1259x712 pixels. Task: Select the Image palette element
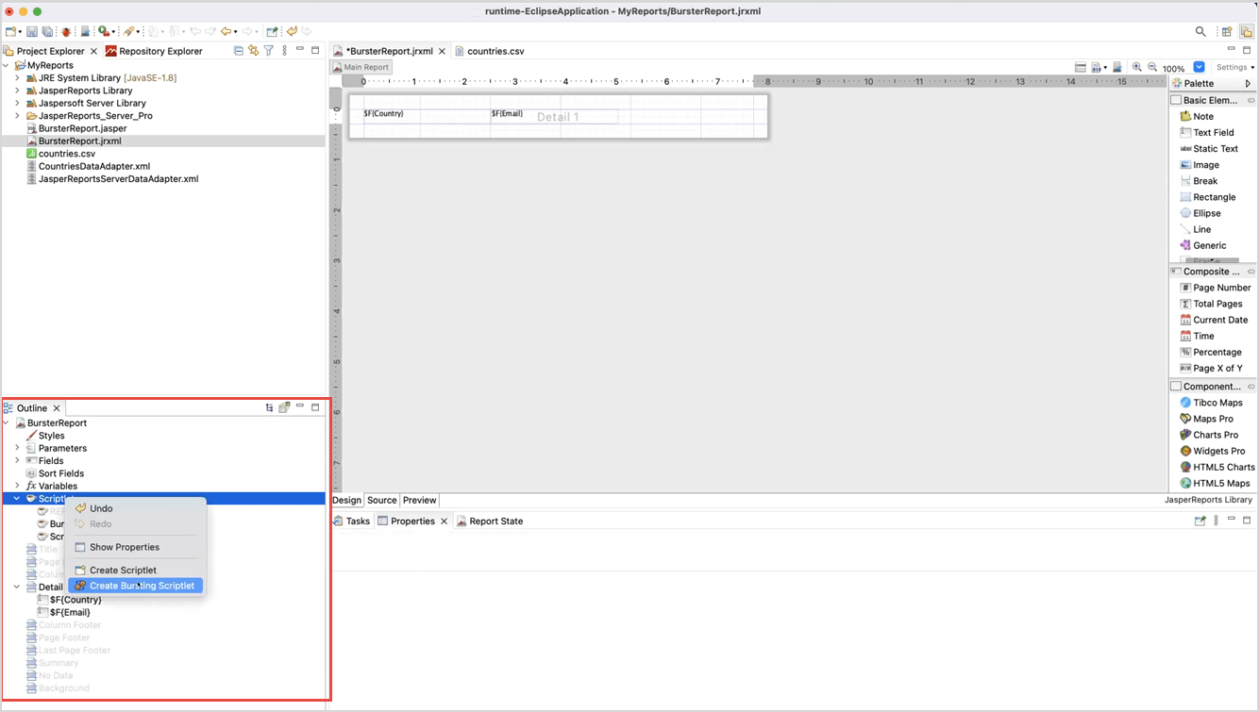click(1200, 164)
